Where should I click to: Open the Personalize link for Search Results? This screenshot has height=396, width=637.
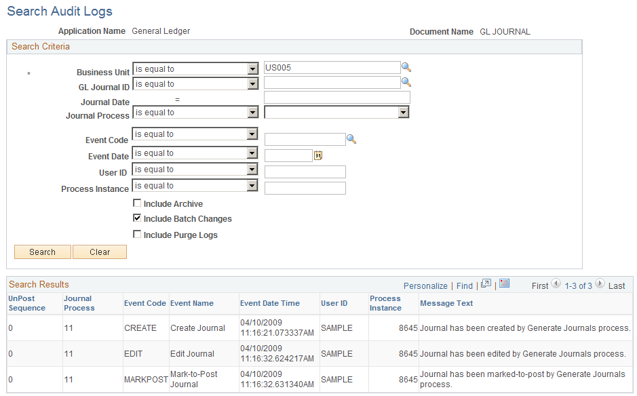(x=425, y=285)
